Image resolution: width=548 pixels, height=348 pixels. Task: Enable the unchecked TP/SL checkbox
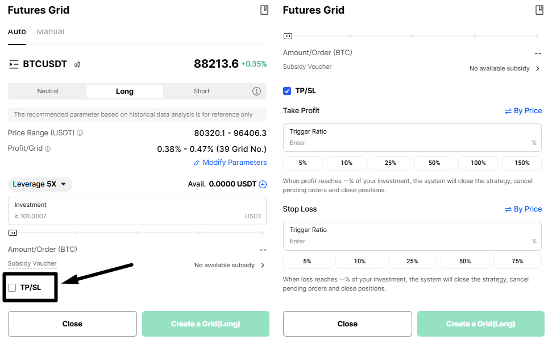[12, 288]
